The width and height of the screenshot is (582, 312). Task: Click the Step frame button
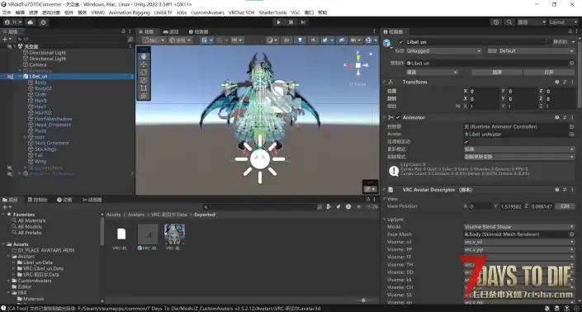click(303, 22)
